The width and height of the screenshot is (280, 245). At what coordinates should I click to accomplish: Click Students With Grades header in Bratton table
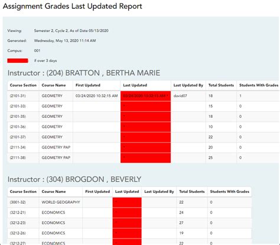259,85
